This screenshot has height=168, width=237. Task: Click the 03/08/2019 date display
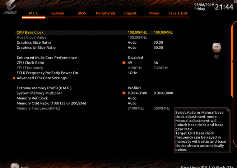(x=204, y=5)
